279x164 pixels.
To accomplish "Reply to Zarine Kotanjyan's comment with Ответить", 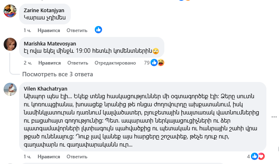I will [77, 30].
